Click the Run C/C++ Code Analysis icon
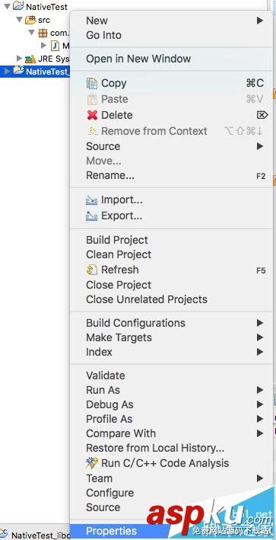 click(x=92, y=463)
